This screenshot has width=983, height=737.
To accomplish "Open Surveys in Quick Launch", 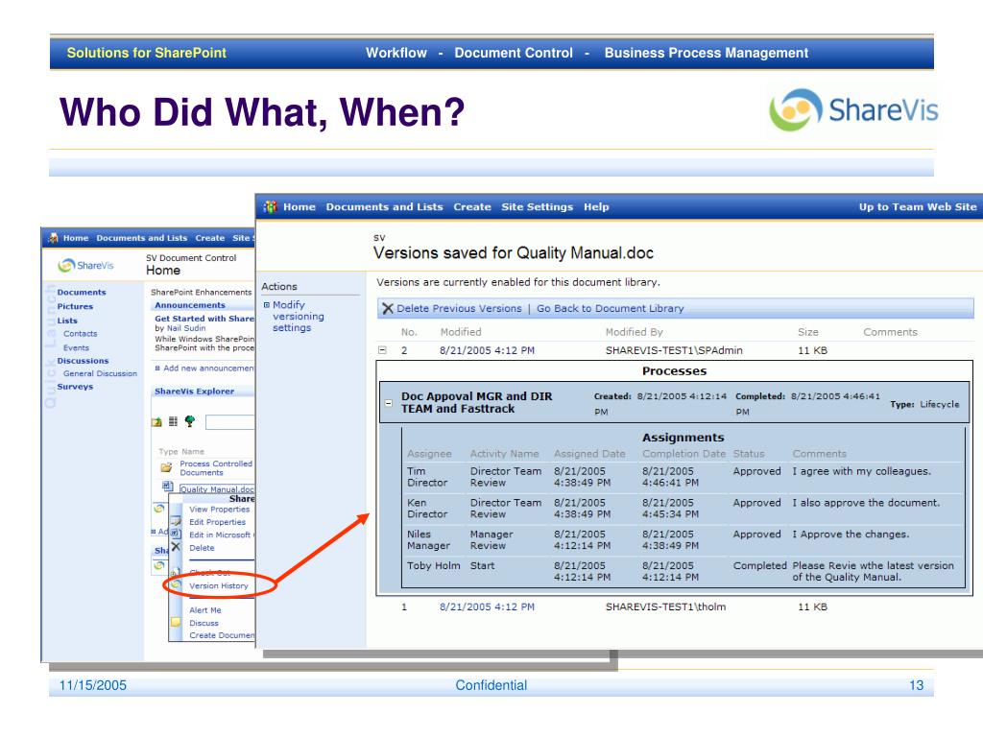I will [x=75, y=387].
